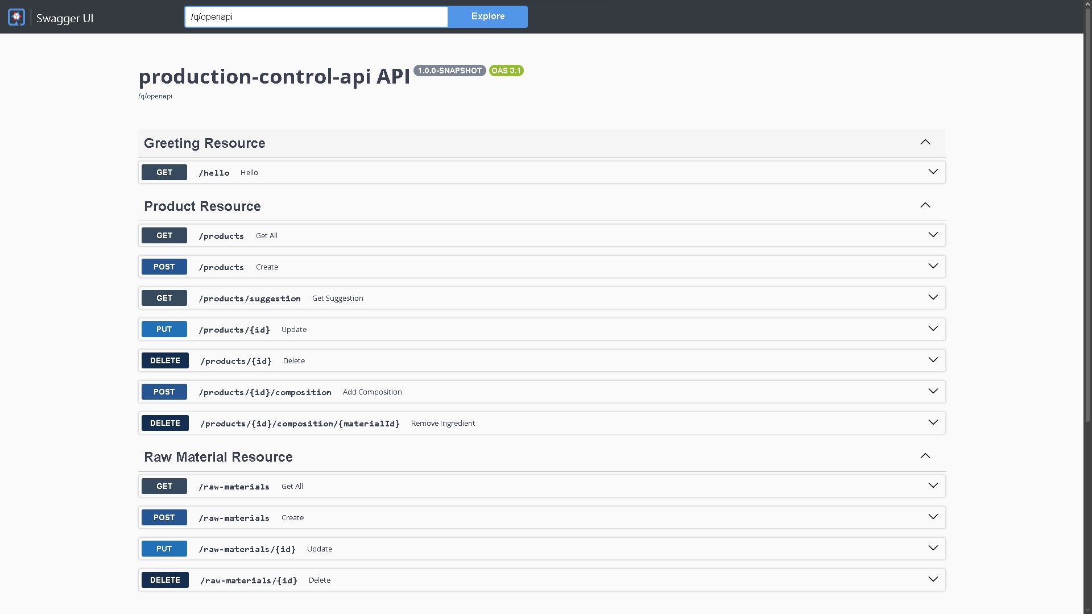This screenshot has width=1092, height=614.
Task: Expand GET /products/suggestion row chevron
Action: [933, 298]
